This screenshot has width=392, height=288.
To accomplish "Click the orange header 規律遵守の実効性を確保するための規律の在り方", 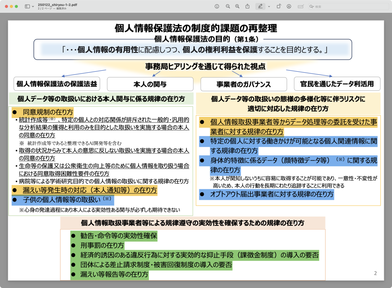I will tap(193, 223).
